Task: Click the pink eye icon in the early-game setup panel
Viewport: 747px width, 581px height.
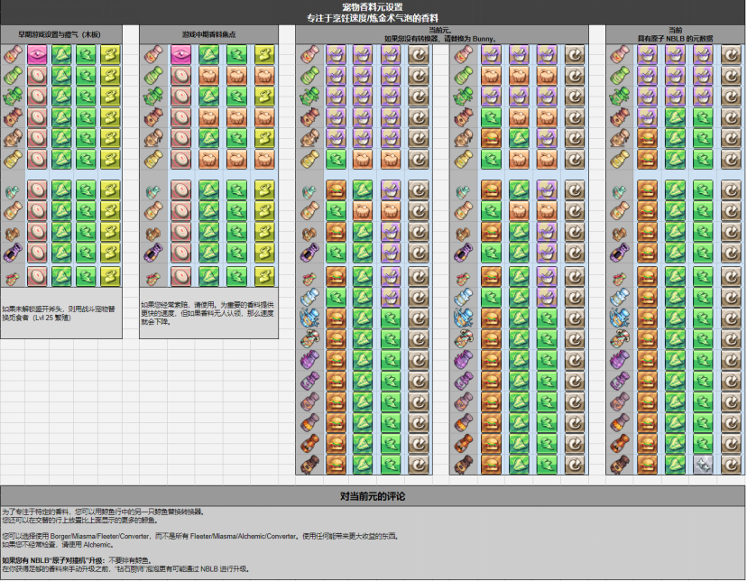Action: 37,55
